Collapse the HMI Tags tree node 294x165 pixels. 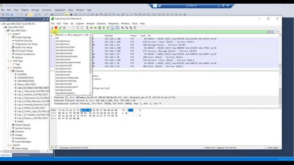point(8,61)
